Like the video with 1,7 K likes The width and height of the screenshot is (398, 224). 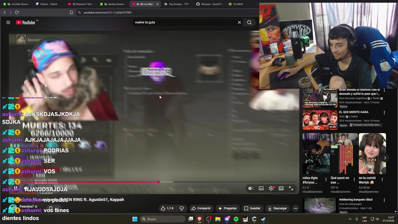[x=167, y=208]
